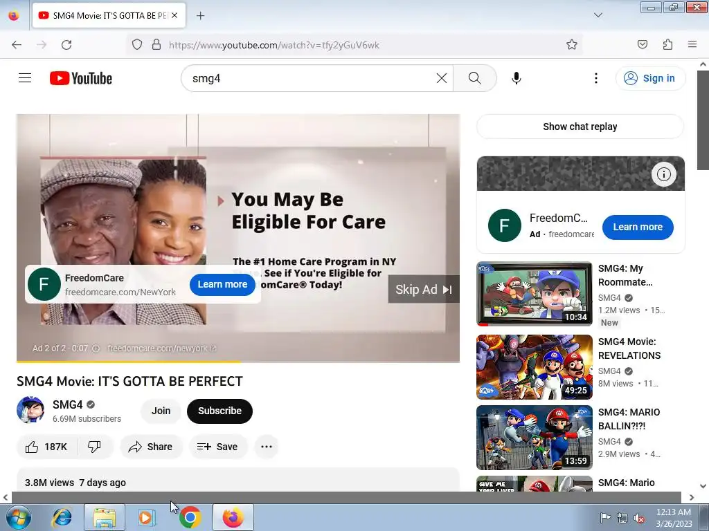
Task: Reload the current page
Action: click(x=66, y=45)
